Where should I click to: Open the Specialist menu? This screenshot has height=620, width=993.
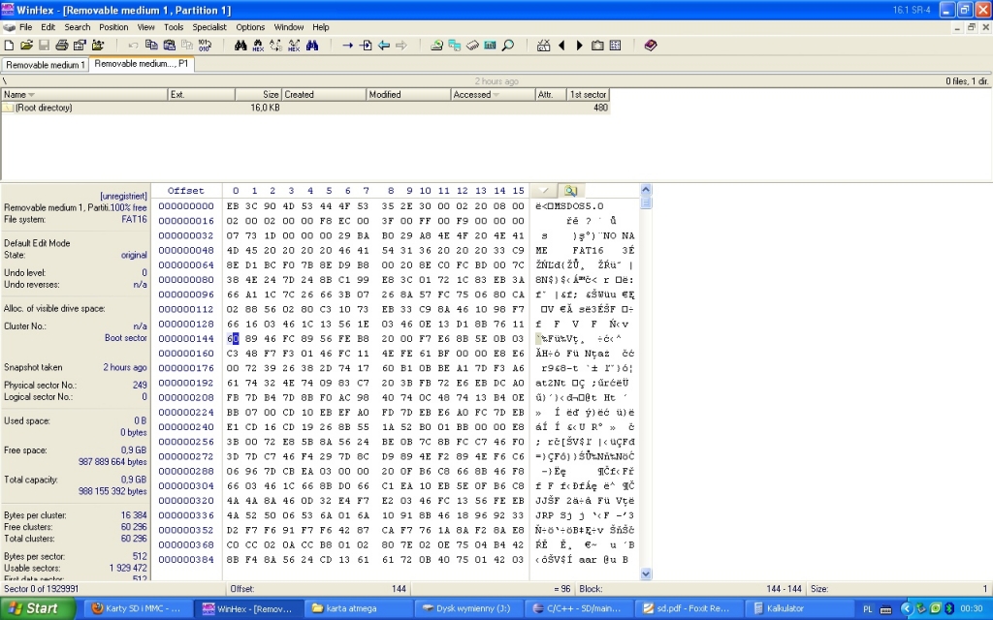point(209,27)
